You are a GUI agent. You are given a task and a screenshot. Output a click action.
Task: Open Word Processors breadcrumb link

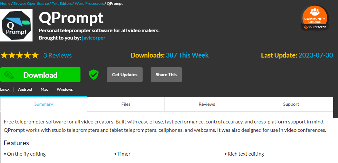[x=89, y=4]
